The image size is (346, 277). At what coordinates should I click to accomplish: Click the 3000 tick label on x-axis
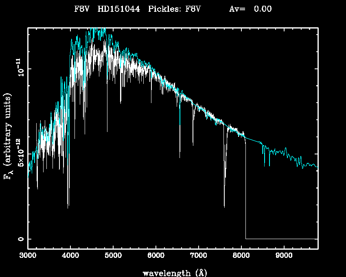pyautogui.click(x=28, y=256)
